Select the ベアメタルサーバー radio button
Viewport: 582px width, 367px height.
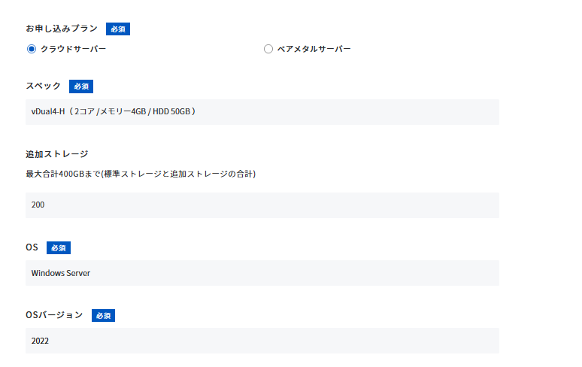pyautogui.click(x=268, y=49)
